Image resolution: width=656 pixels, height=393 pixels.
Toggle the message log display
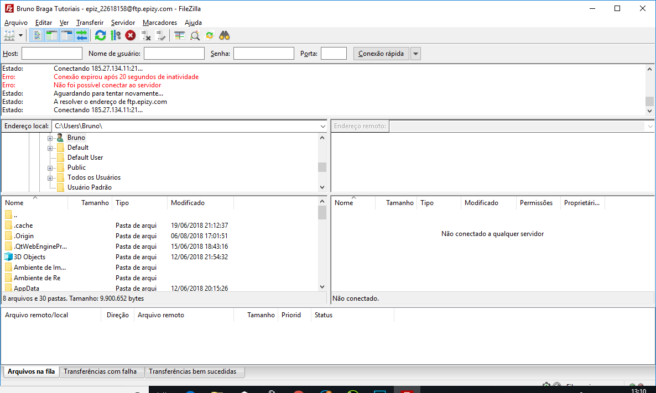[x=36, y=35]
